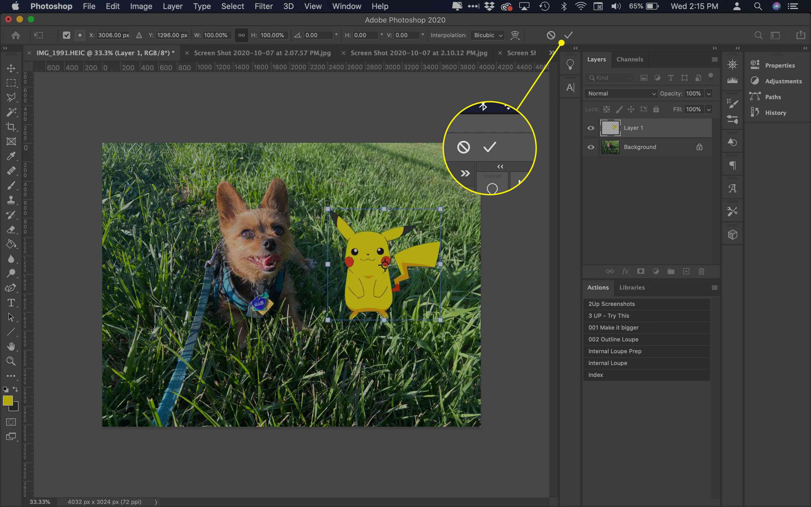This screenshot has height=507, width=811.
Task: Select the Magic Wand tool
Action: (x=11, y=112)
